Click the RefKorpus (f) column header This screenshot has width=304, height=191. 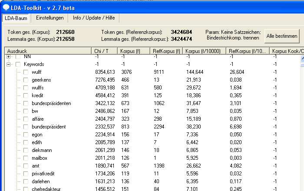166,51
